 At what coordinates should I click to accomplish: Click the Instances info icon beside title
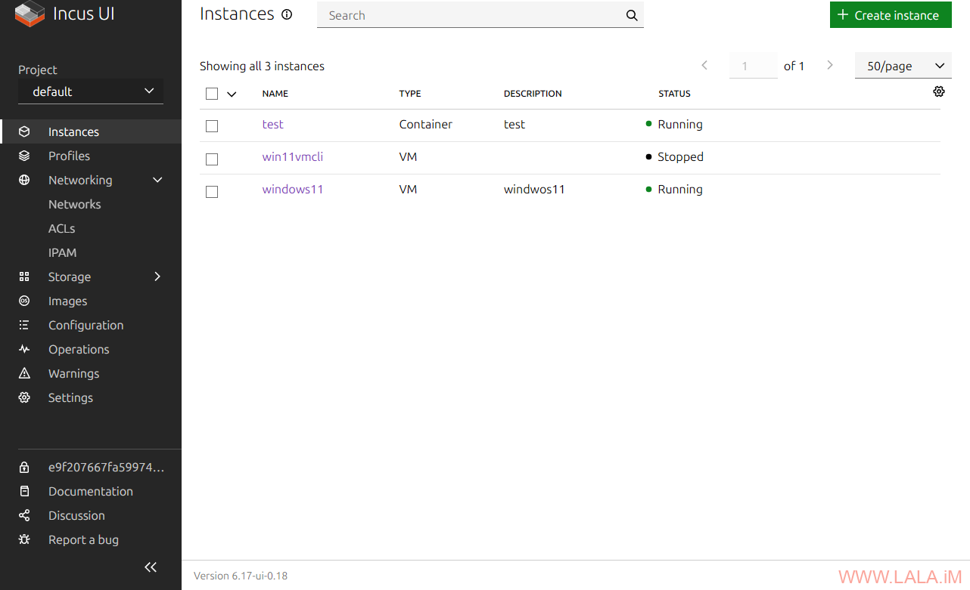coord(287,14)
